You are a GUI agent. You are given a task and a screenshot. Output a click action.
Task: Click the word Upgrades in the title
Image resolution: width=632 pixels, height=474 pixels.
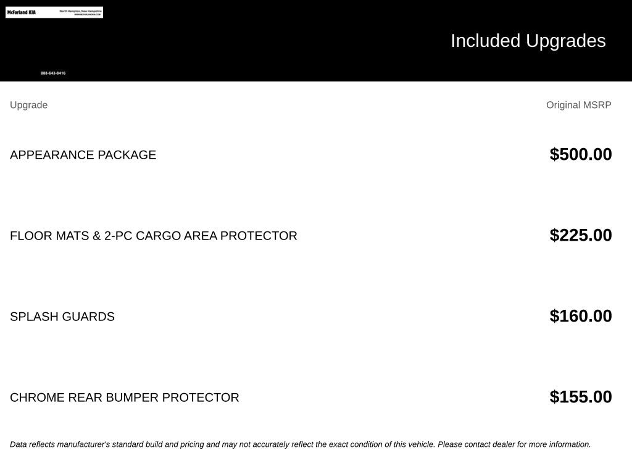[x=566, y=41]
